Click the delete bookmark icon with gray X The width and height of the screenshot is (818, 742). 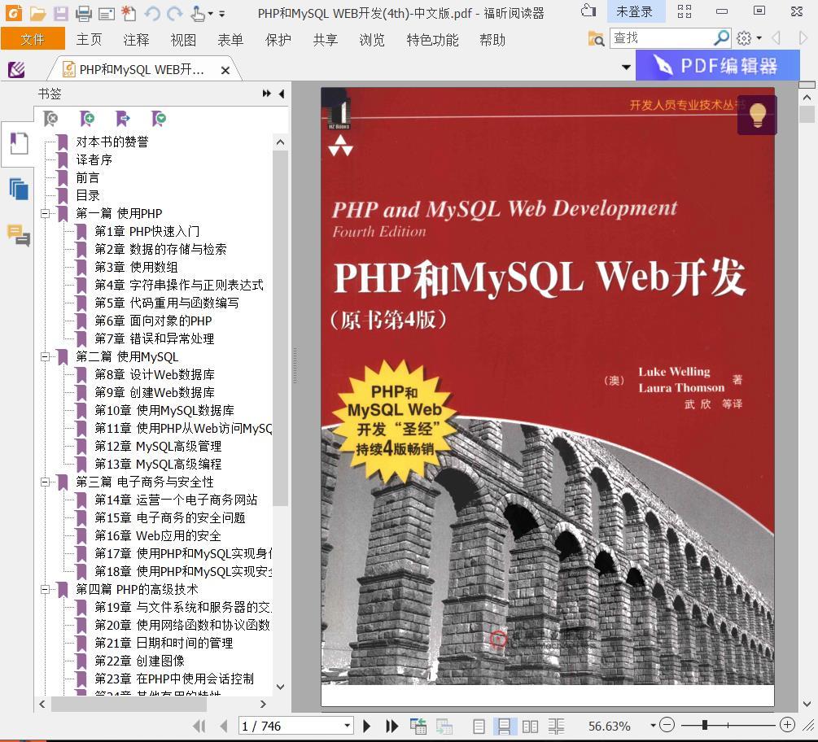(x=50, y=119)
